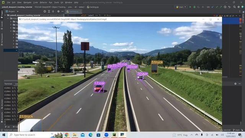Open Microsoft Edge from taskbar
The image size is (245, 138).
coord(90,135)
